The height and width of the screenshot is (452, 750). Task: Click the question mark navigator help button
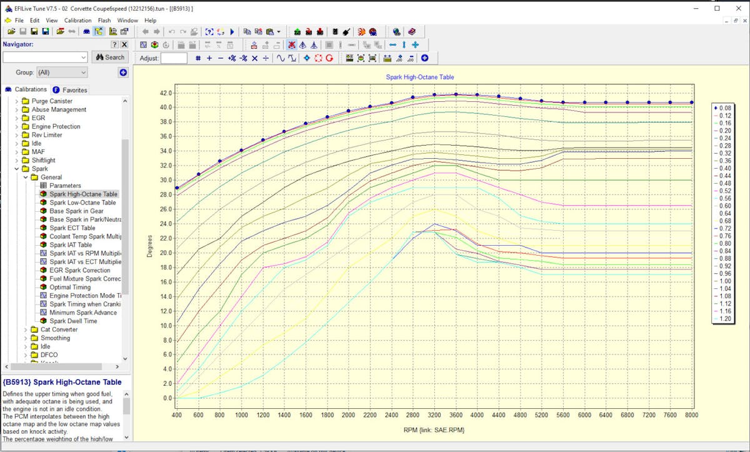pos(114,44)
